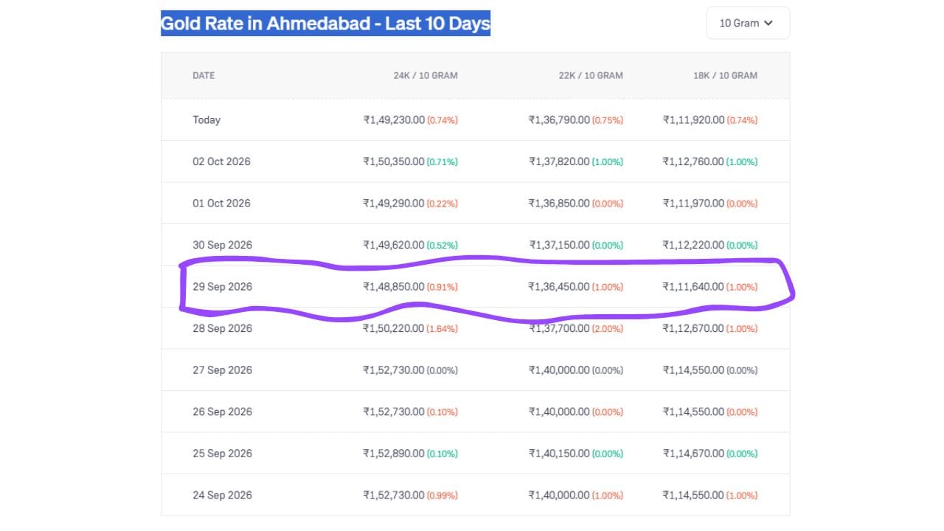
Task: Click the 24K price ₹1,49,620.00
Action: coord(394,245)
